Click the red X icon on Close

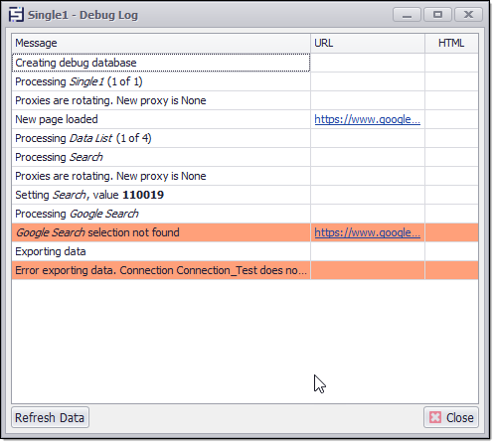tap(435, 417)
